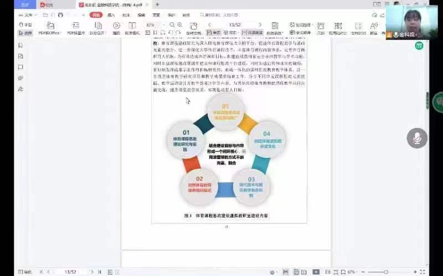
Task: Open the highlighted Start ribbon tab
Action: pos(96,15)
